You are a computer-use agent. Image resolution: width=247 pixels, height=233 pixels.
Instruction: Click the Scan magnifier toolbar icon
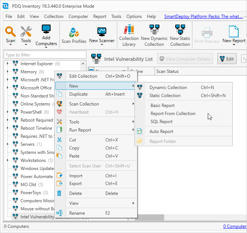tap(10, 32)
